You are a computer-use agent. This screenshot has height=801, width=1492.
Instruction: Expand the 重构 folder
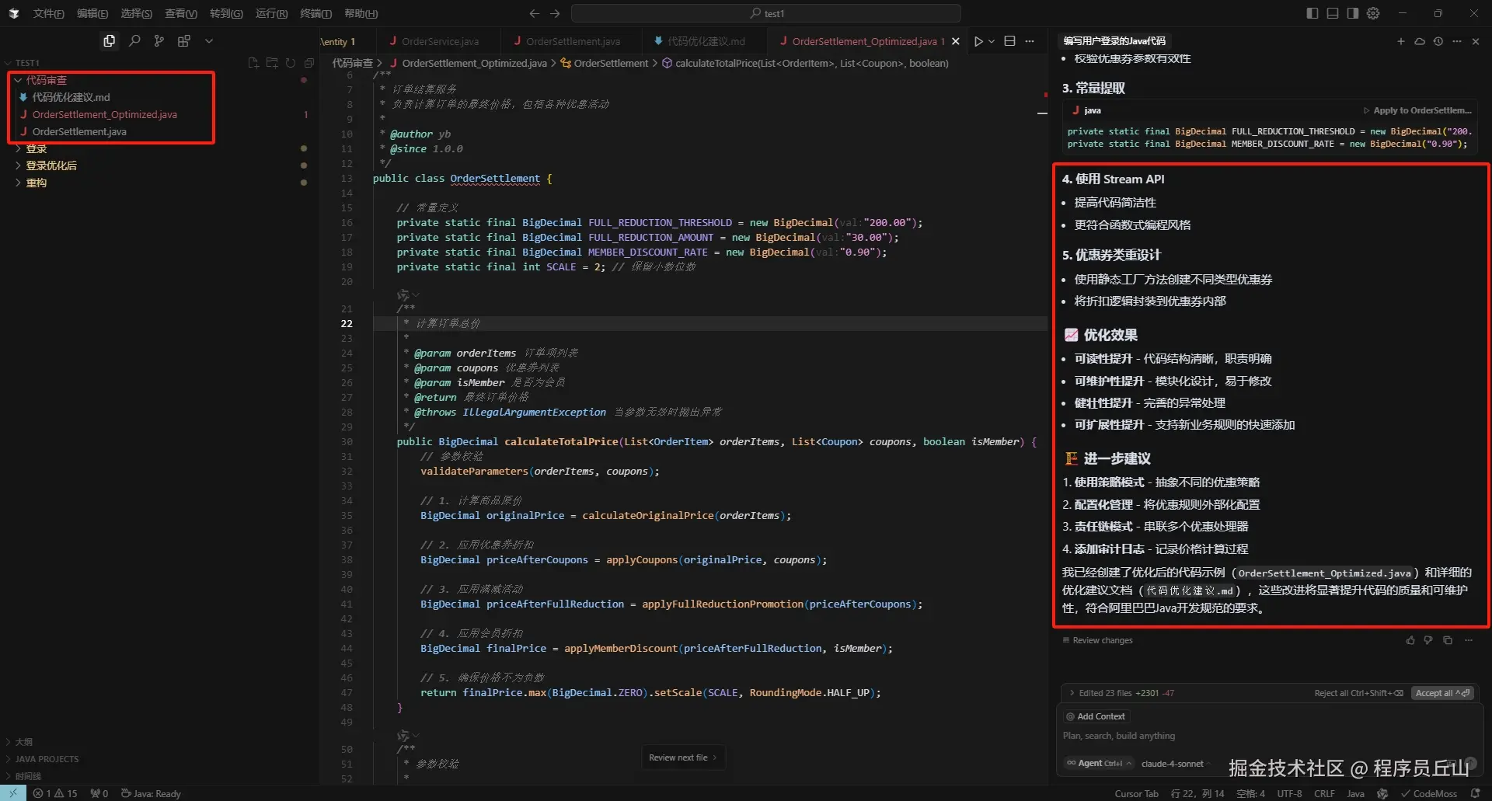point(36,183)
